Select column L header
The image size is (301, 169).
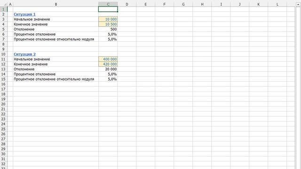click(277, 4)
